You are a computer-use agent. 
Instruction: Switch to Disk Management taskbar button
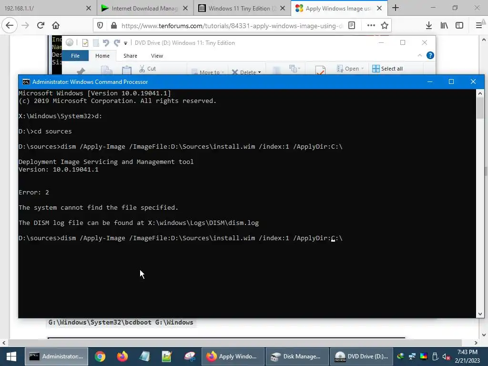(297, 356)
